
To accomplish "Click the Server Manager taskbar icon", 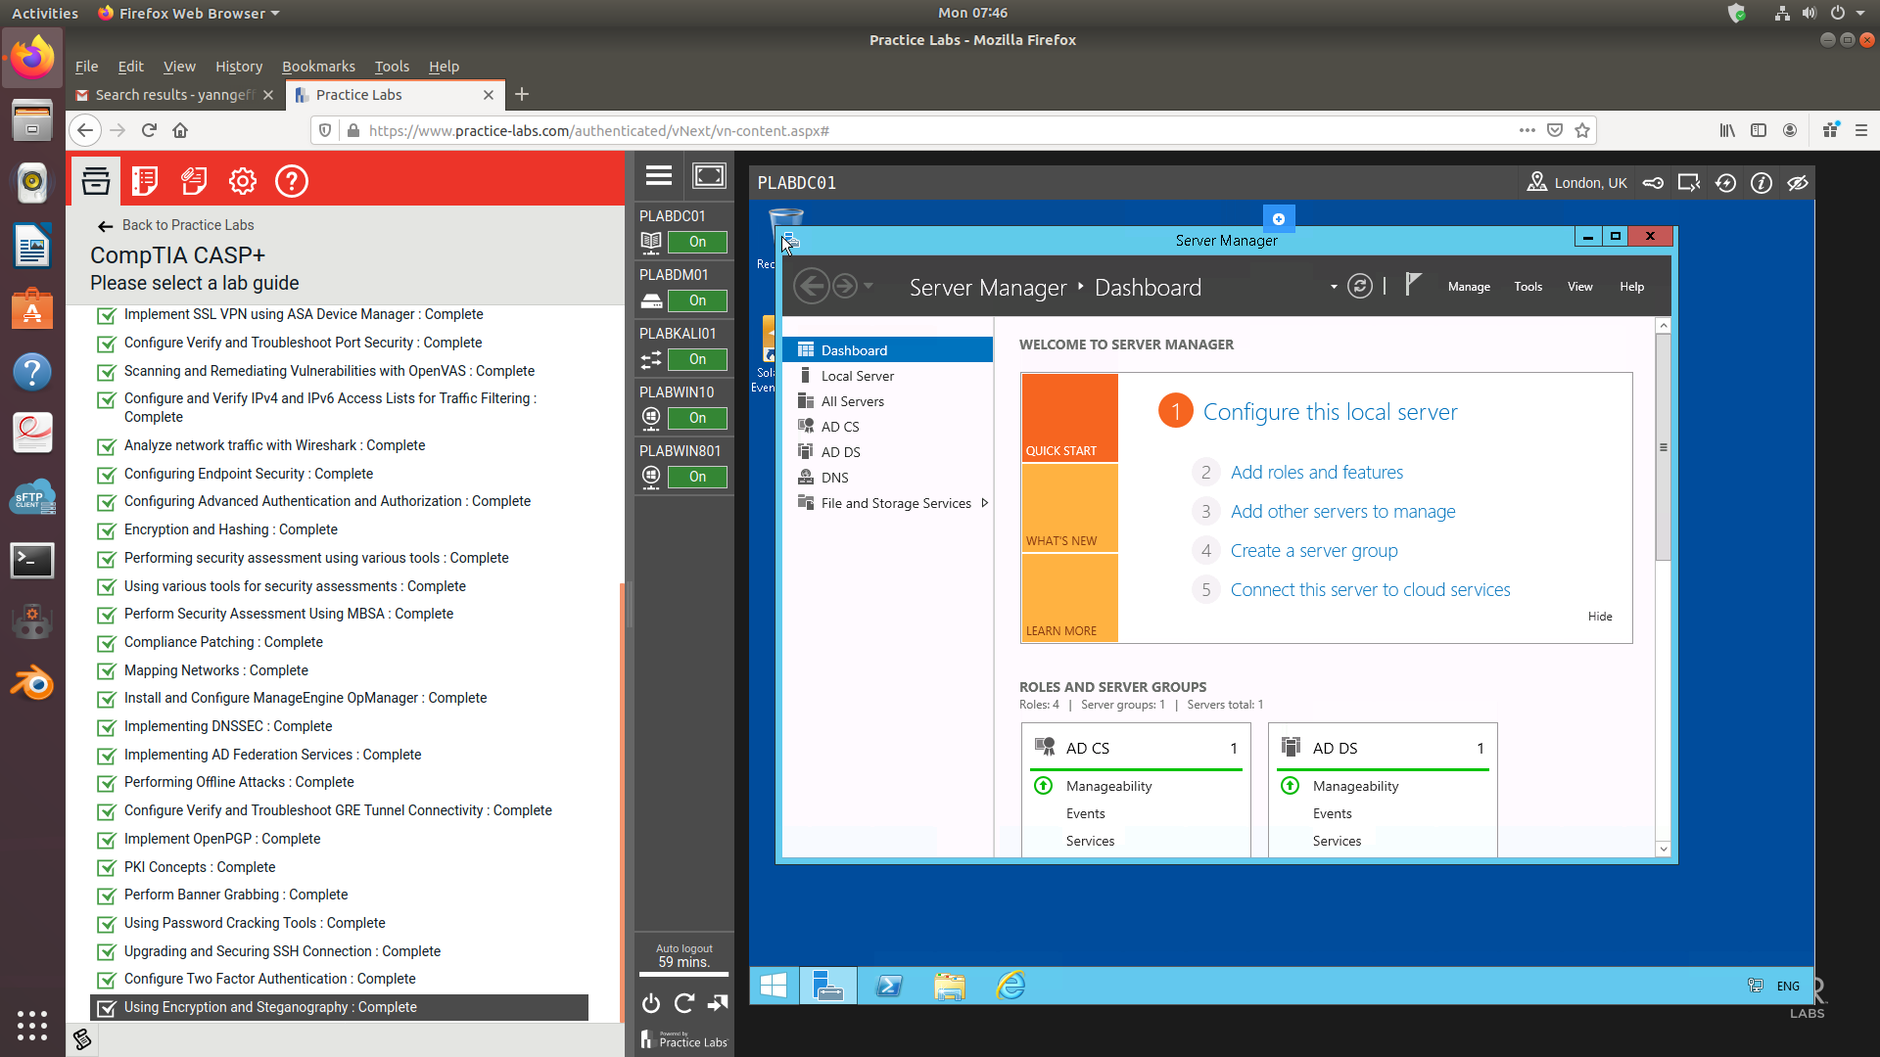I will (828, 986).
